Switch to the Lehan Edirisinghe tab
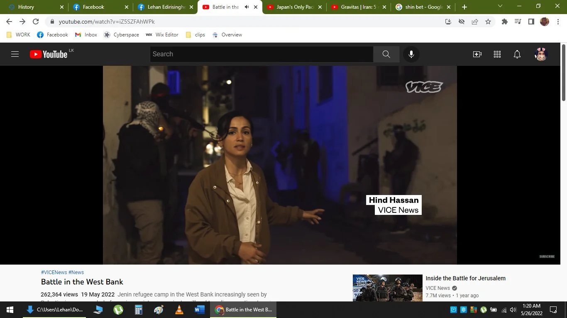 164,7
